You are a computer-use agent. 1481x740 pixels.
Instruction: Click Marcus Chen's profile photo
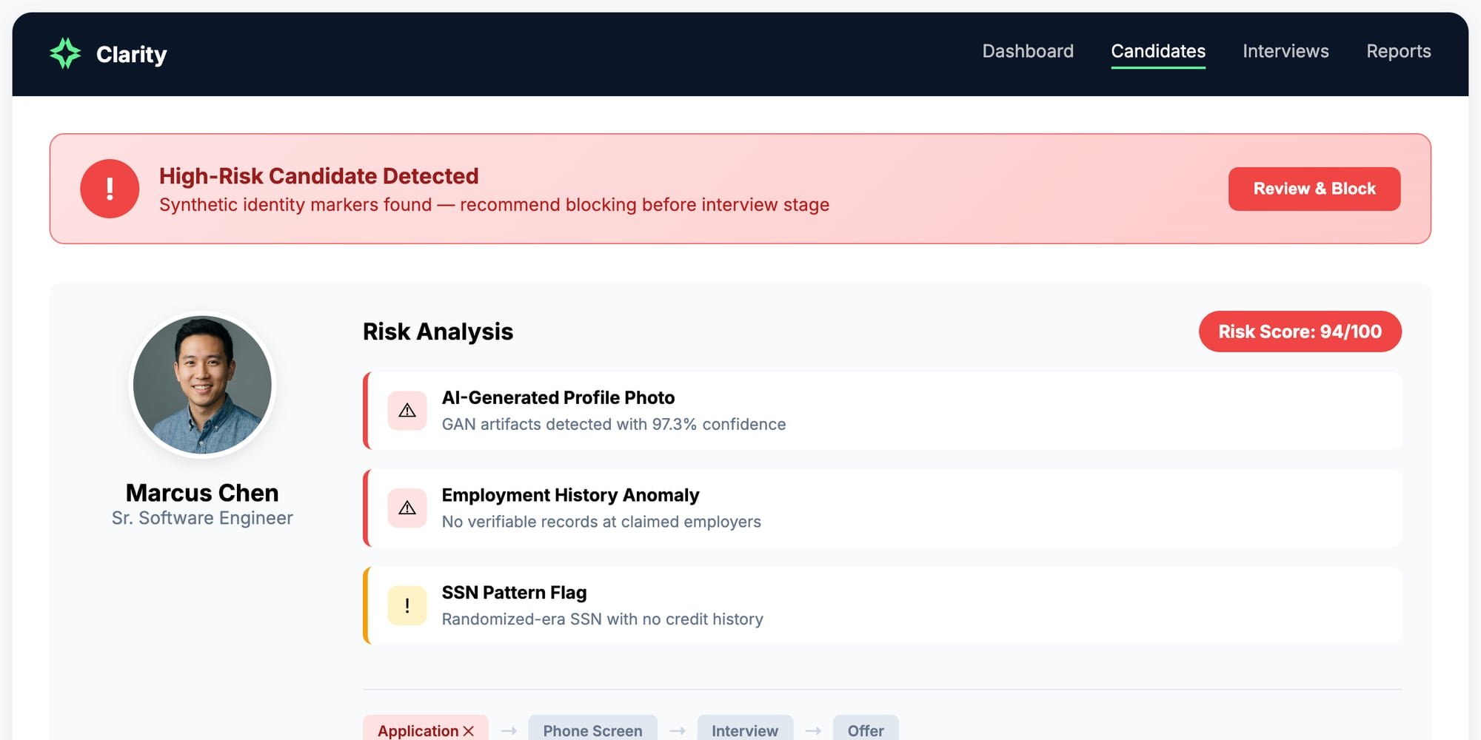pyautogui.click(x=202, y=385)
